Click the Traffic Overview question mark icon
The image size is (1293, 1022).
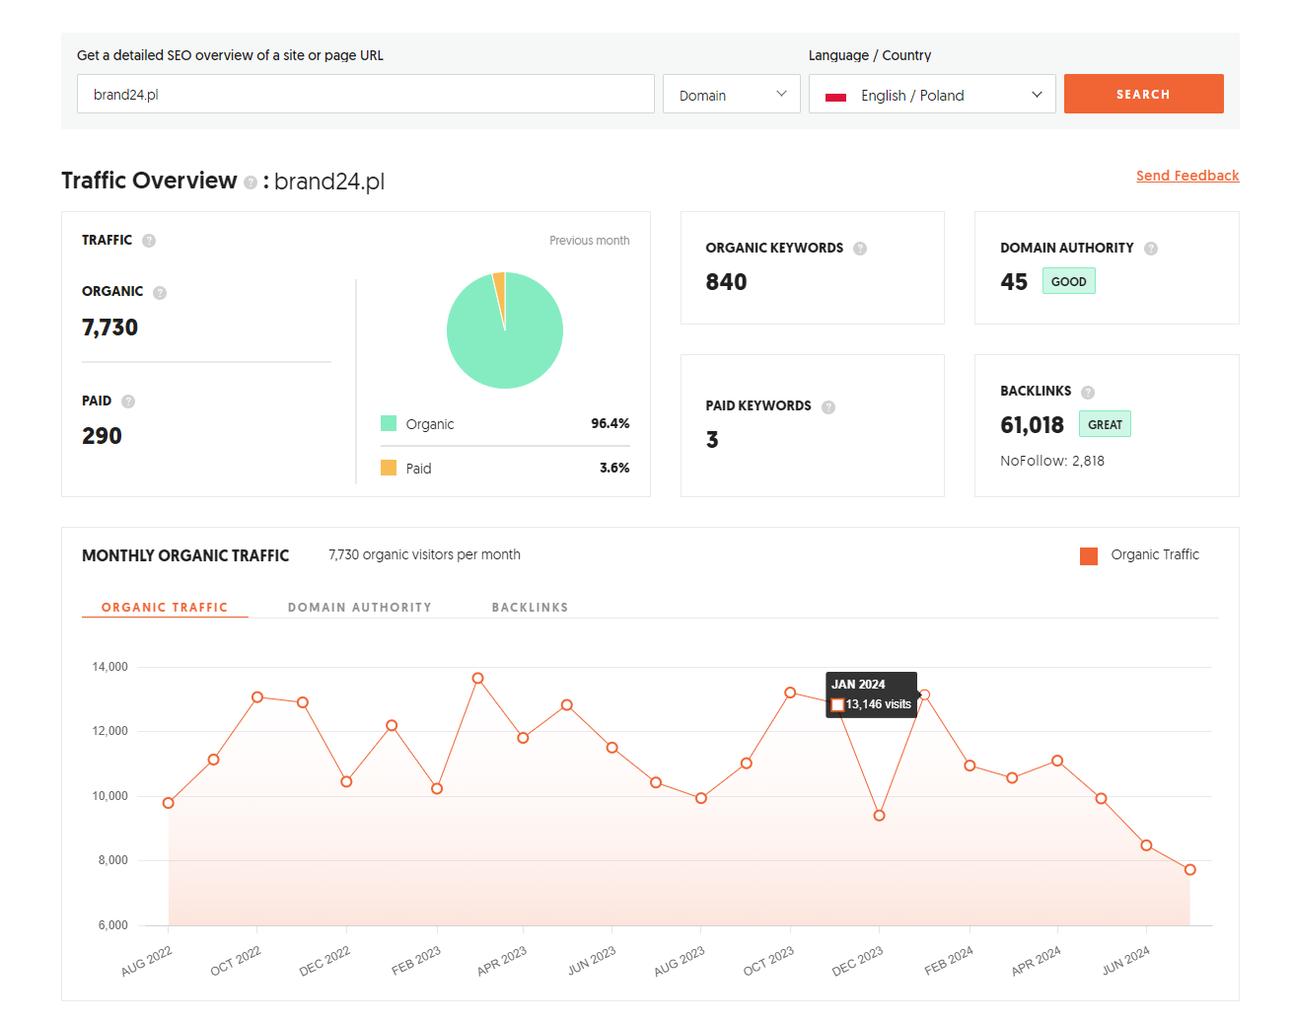[x=253, y=181]
